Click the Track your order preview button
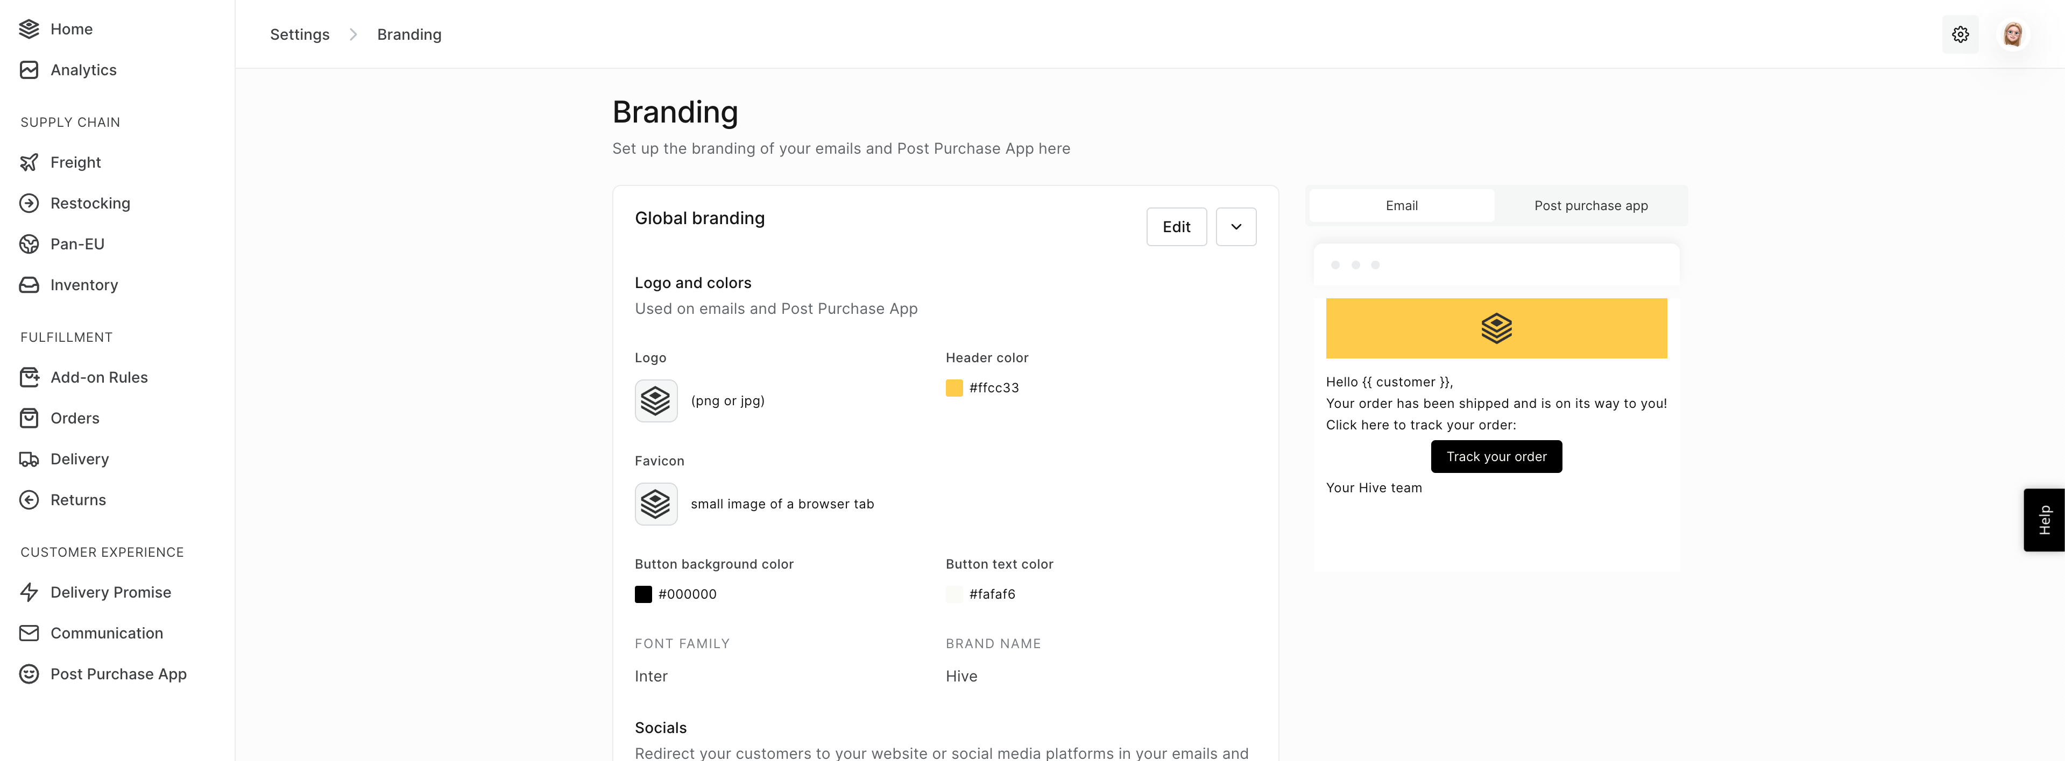Screen dimensions: 2065x761 click(1496, 457)
